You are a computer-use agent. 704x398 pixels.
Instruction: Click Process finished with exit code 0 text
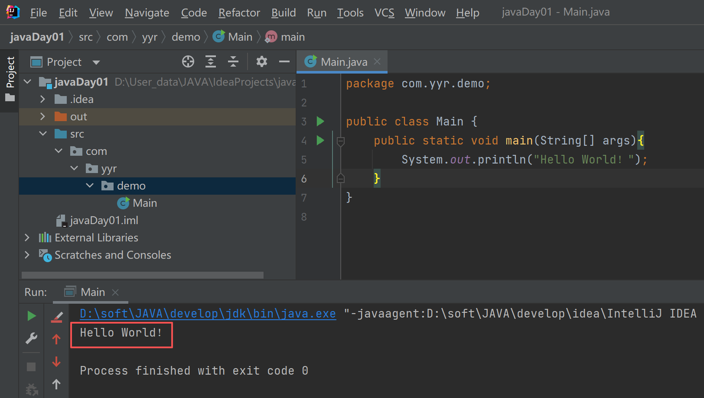pyautogui.click(x=194, y=371)
